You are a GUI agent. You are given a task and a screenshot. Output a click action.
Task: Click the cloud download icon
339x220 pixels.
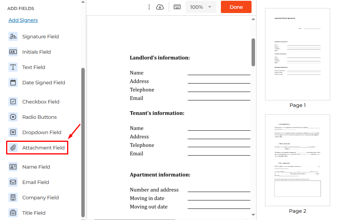pyautogui.click(x=160, y=7)
